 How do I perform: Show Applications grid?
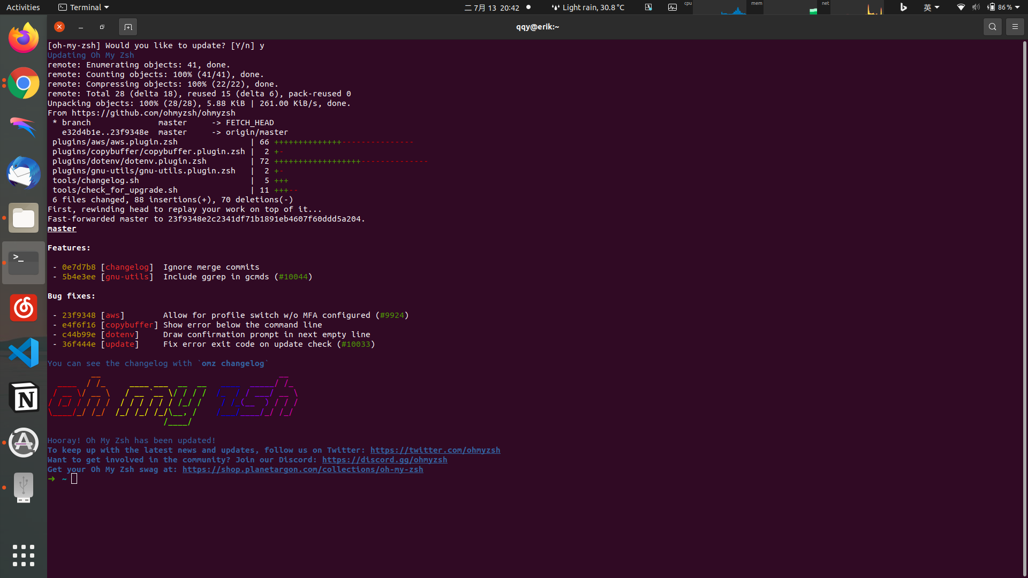(x=24, y=556)
